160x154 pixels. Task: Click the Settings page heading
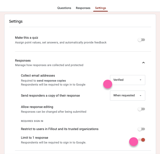(x=16, y=21)
